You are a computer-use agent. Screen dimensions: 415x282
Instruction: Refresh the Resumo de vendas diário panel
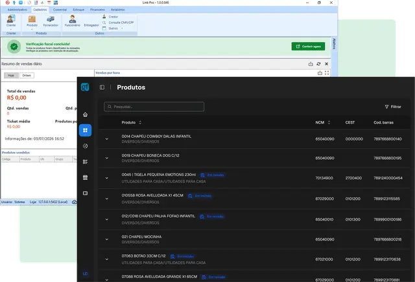pyautogui.click(x=318, y=64)
